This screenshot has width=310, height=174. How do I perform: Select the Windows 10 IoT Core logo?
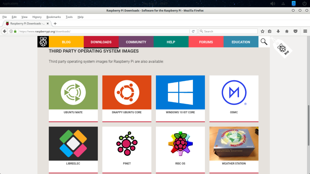(x=180, y=92)
